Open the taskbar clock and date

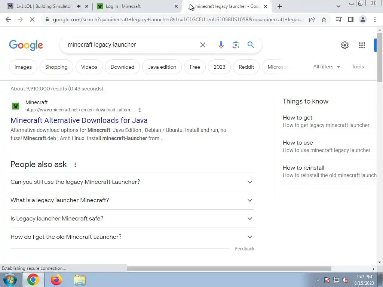(364, 280)
